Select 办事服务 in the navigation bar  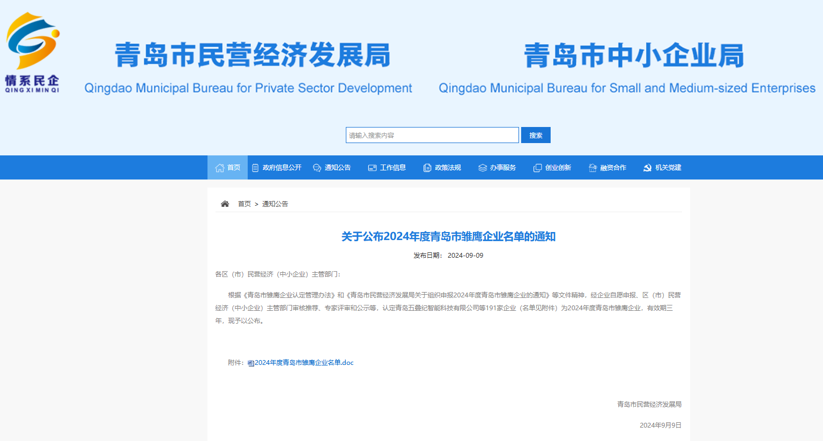[x=498, y=168]
